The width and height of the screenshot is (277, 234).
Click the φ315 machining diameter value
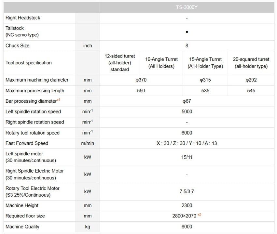205,80
